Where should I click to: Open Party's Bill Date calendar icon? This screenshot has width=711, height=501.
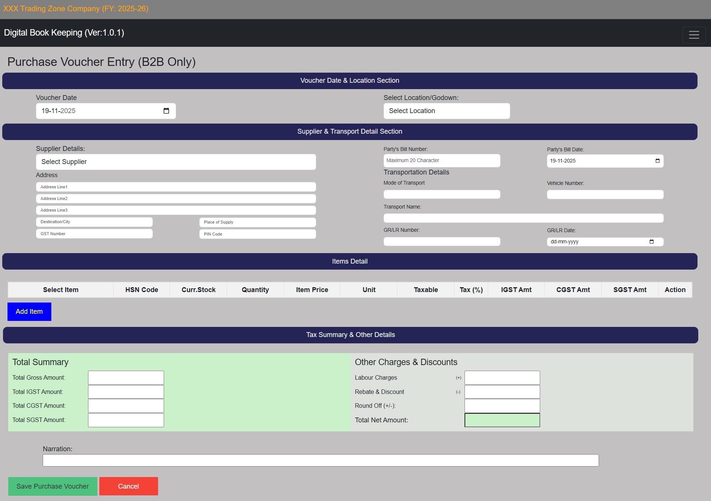[657, 161]
